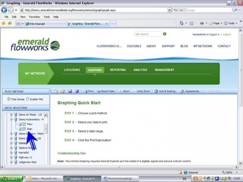The width and height of the screenshot is (243, 182).
Task: Expand the Demo AV Meter - US node
Action: coord(11,115)
